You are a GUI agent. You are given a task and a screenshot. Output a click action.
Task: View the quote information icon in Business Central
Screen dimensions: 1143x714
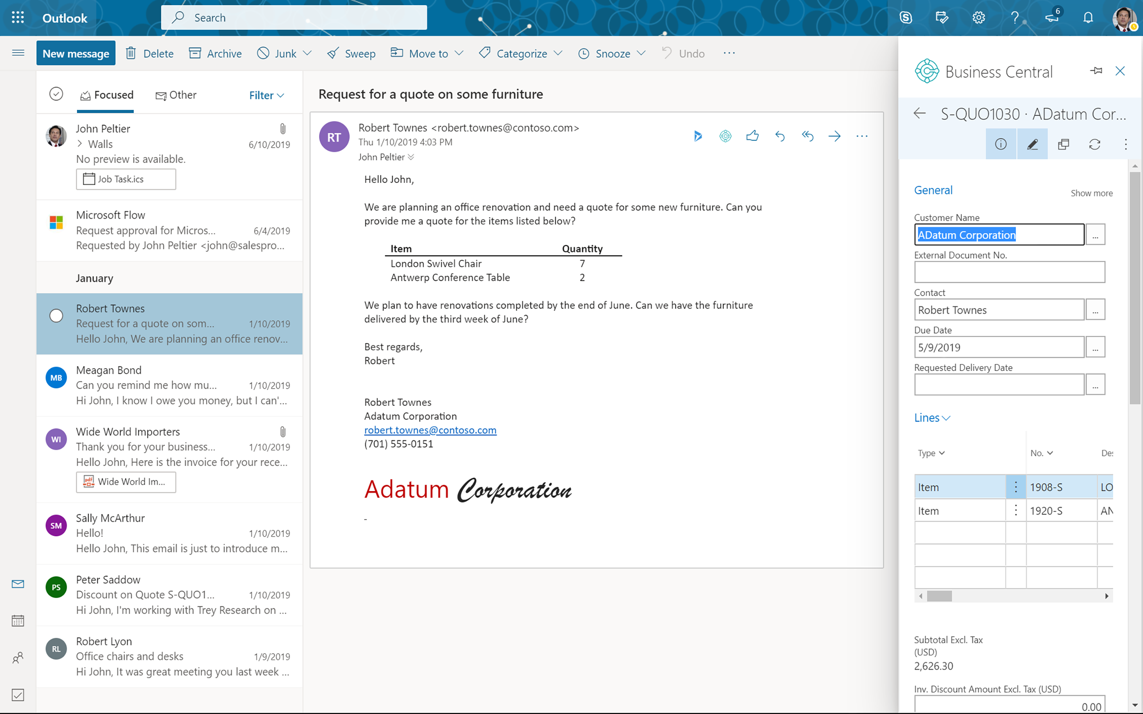point(1001,144)
